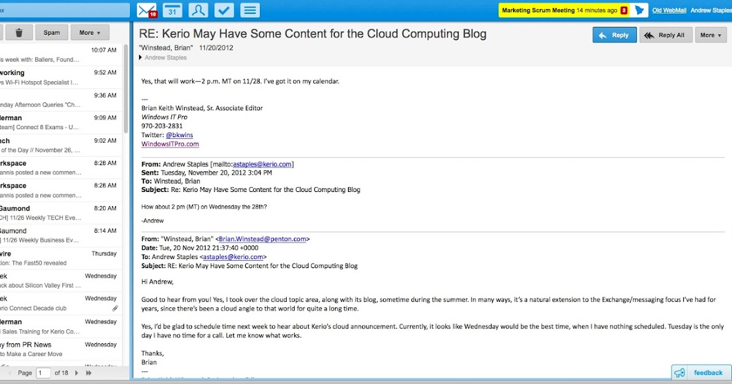Open the Calendar view icon
This screenshot has height=384, width=732.
pos(172,10)
